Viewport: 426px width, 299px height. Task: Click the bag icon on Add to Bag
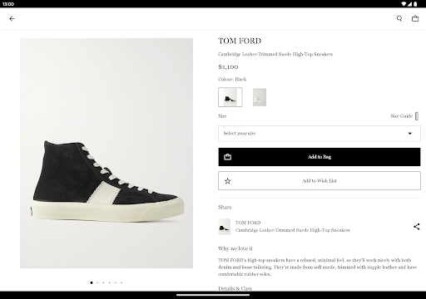[x=228, y=157]
